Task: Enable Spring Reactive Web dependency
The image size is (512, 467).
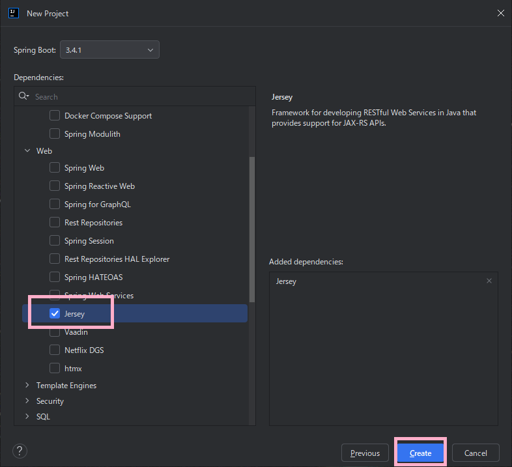Action: (x=55, y=186)
